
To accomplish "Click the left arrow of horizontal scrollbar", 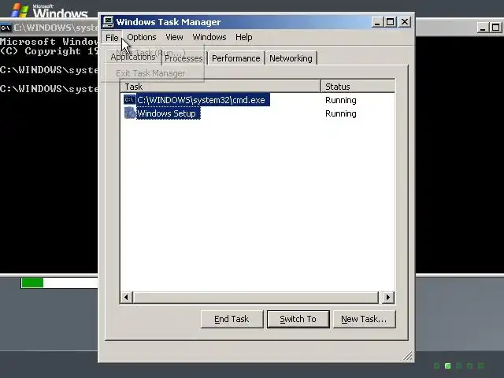I will (x=127, y=298).
